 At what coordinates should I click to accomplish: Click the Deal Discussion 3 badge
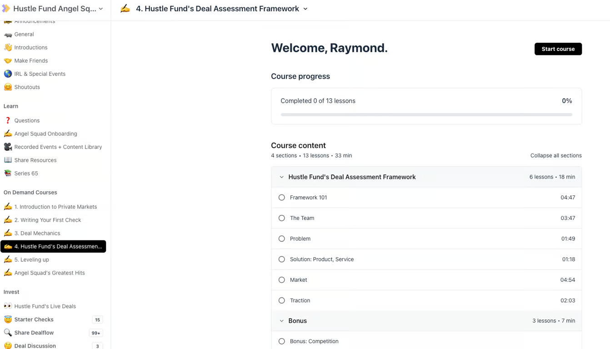click(x=97, y=346)
